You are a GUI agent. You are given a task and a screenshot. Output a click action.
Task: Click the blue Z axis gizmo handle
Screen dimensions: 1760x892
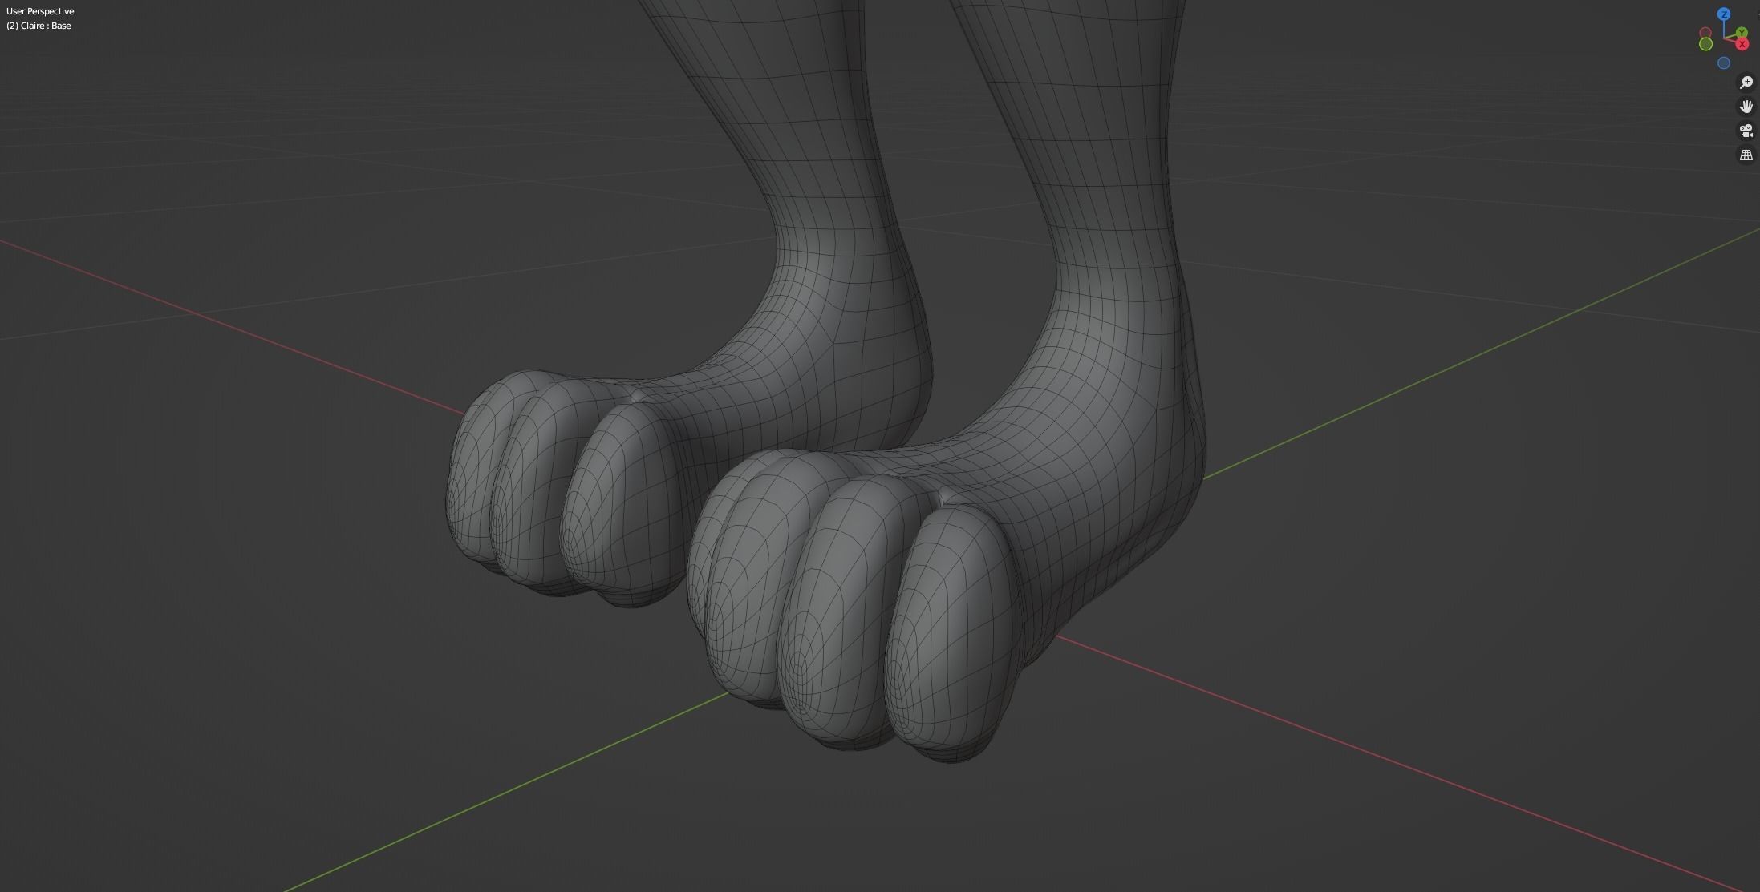coord(1724,14)
